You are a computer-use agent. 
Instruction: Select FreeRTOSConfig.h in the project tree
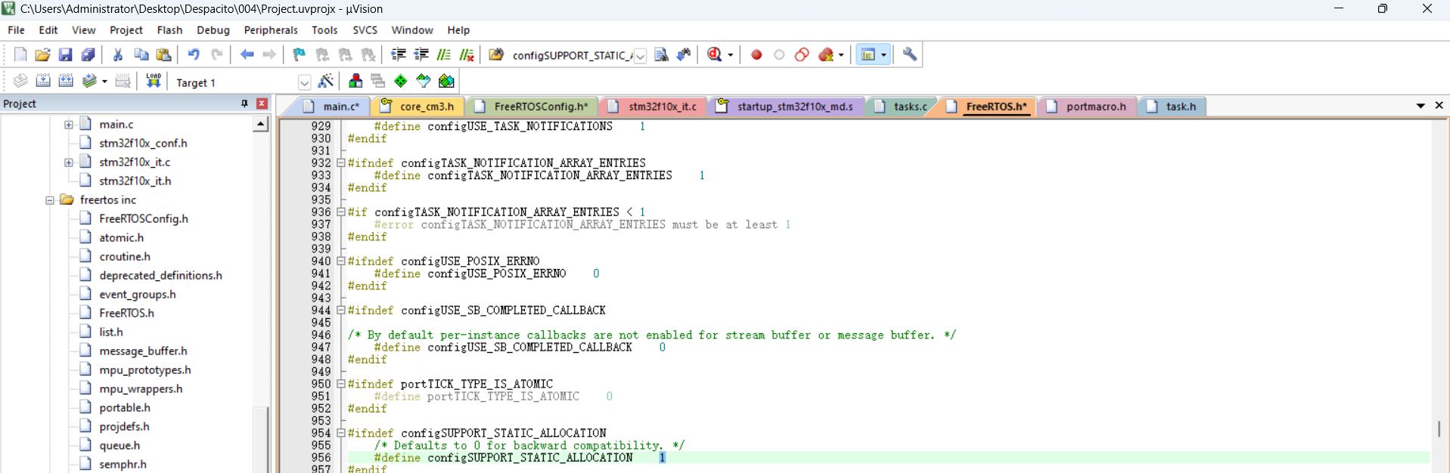coord(144,218)
